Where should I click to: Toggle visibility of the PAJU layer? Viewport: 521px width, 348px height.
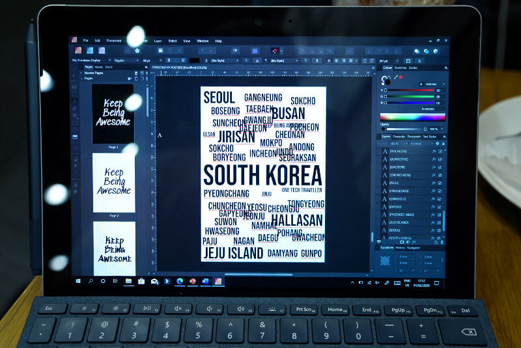click(x=440, y=183)
